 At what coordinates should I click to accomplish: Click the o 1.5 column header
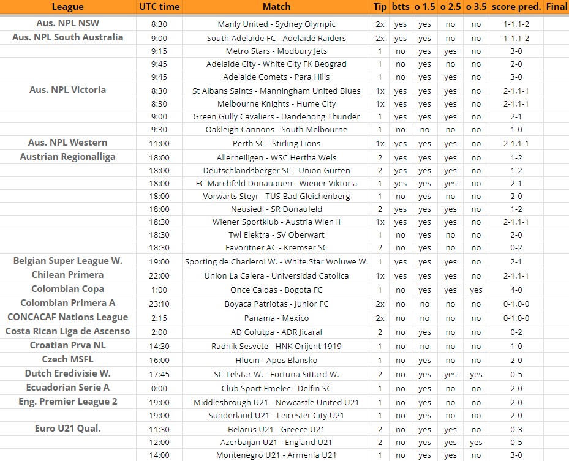click(424, 7)
